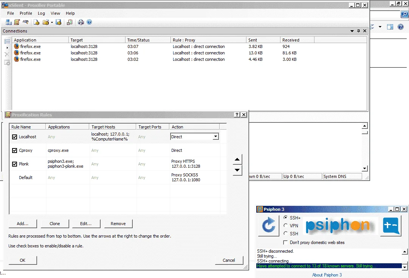This screenshot has width=409, height=278.
Task: Toggle Don't proxy domestic web sites checkbox
Action: click(x=285, y=242)
